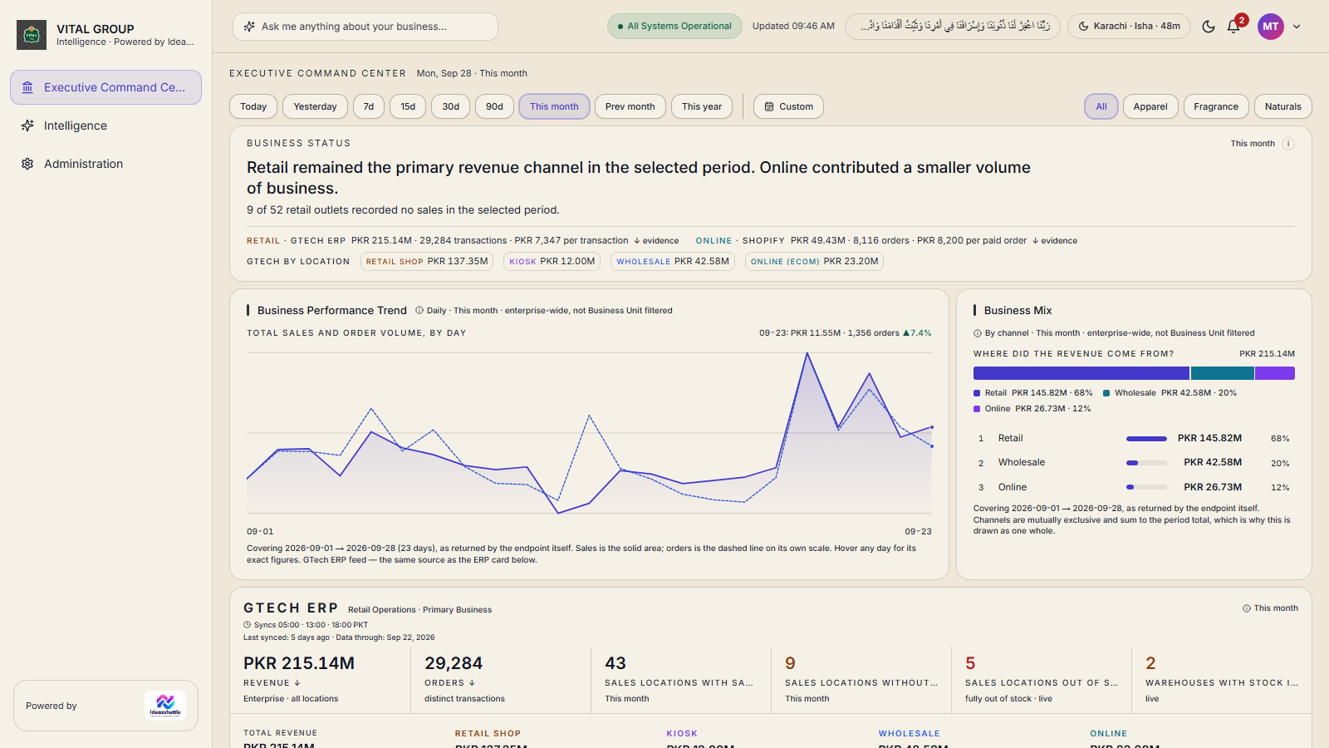The width and height of the screenshot is (1329, 748).
Task: Click the Retail segment of revenue bar
Action: tap(1081, 373)
